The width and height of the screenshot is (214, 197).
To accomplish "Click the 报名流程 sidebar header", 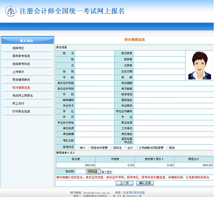I will 27,41.
